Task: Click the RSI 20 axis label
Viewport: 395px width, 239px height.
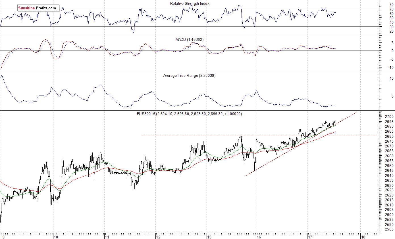Action: 392,31
